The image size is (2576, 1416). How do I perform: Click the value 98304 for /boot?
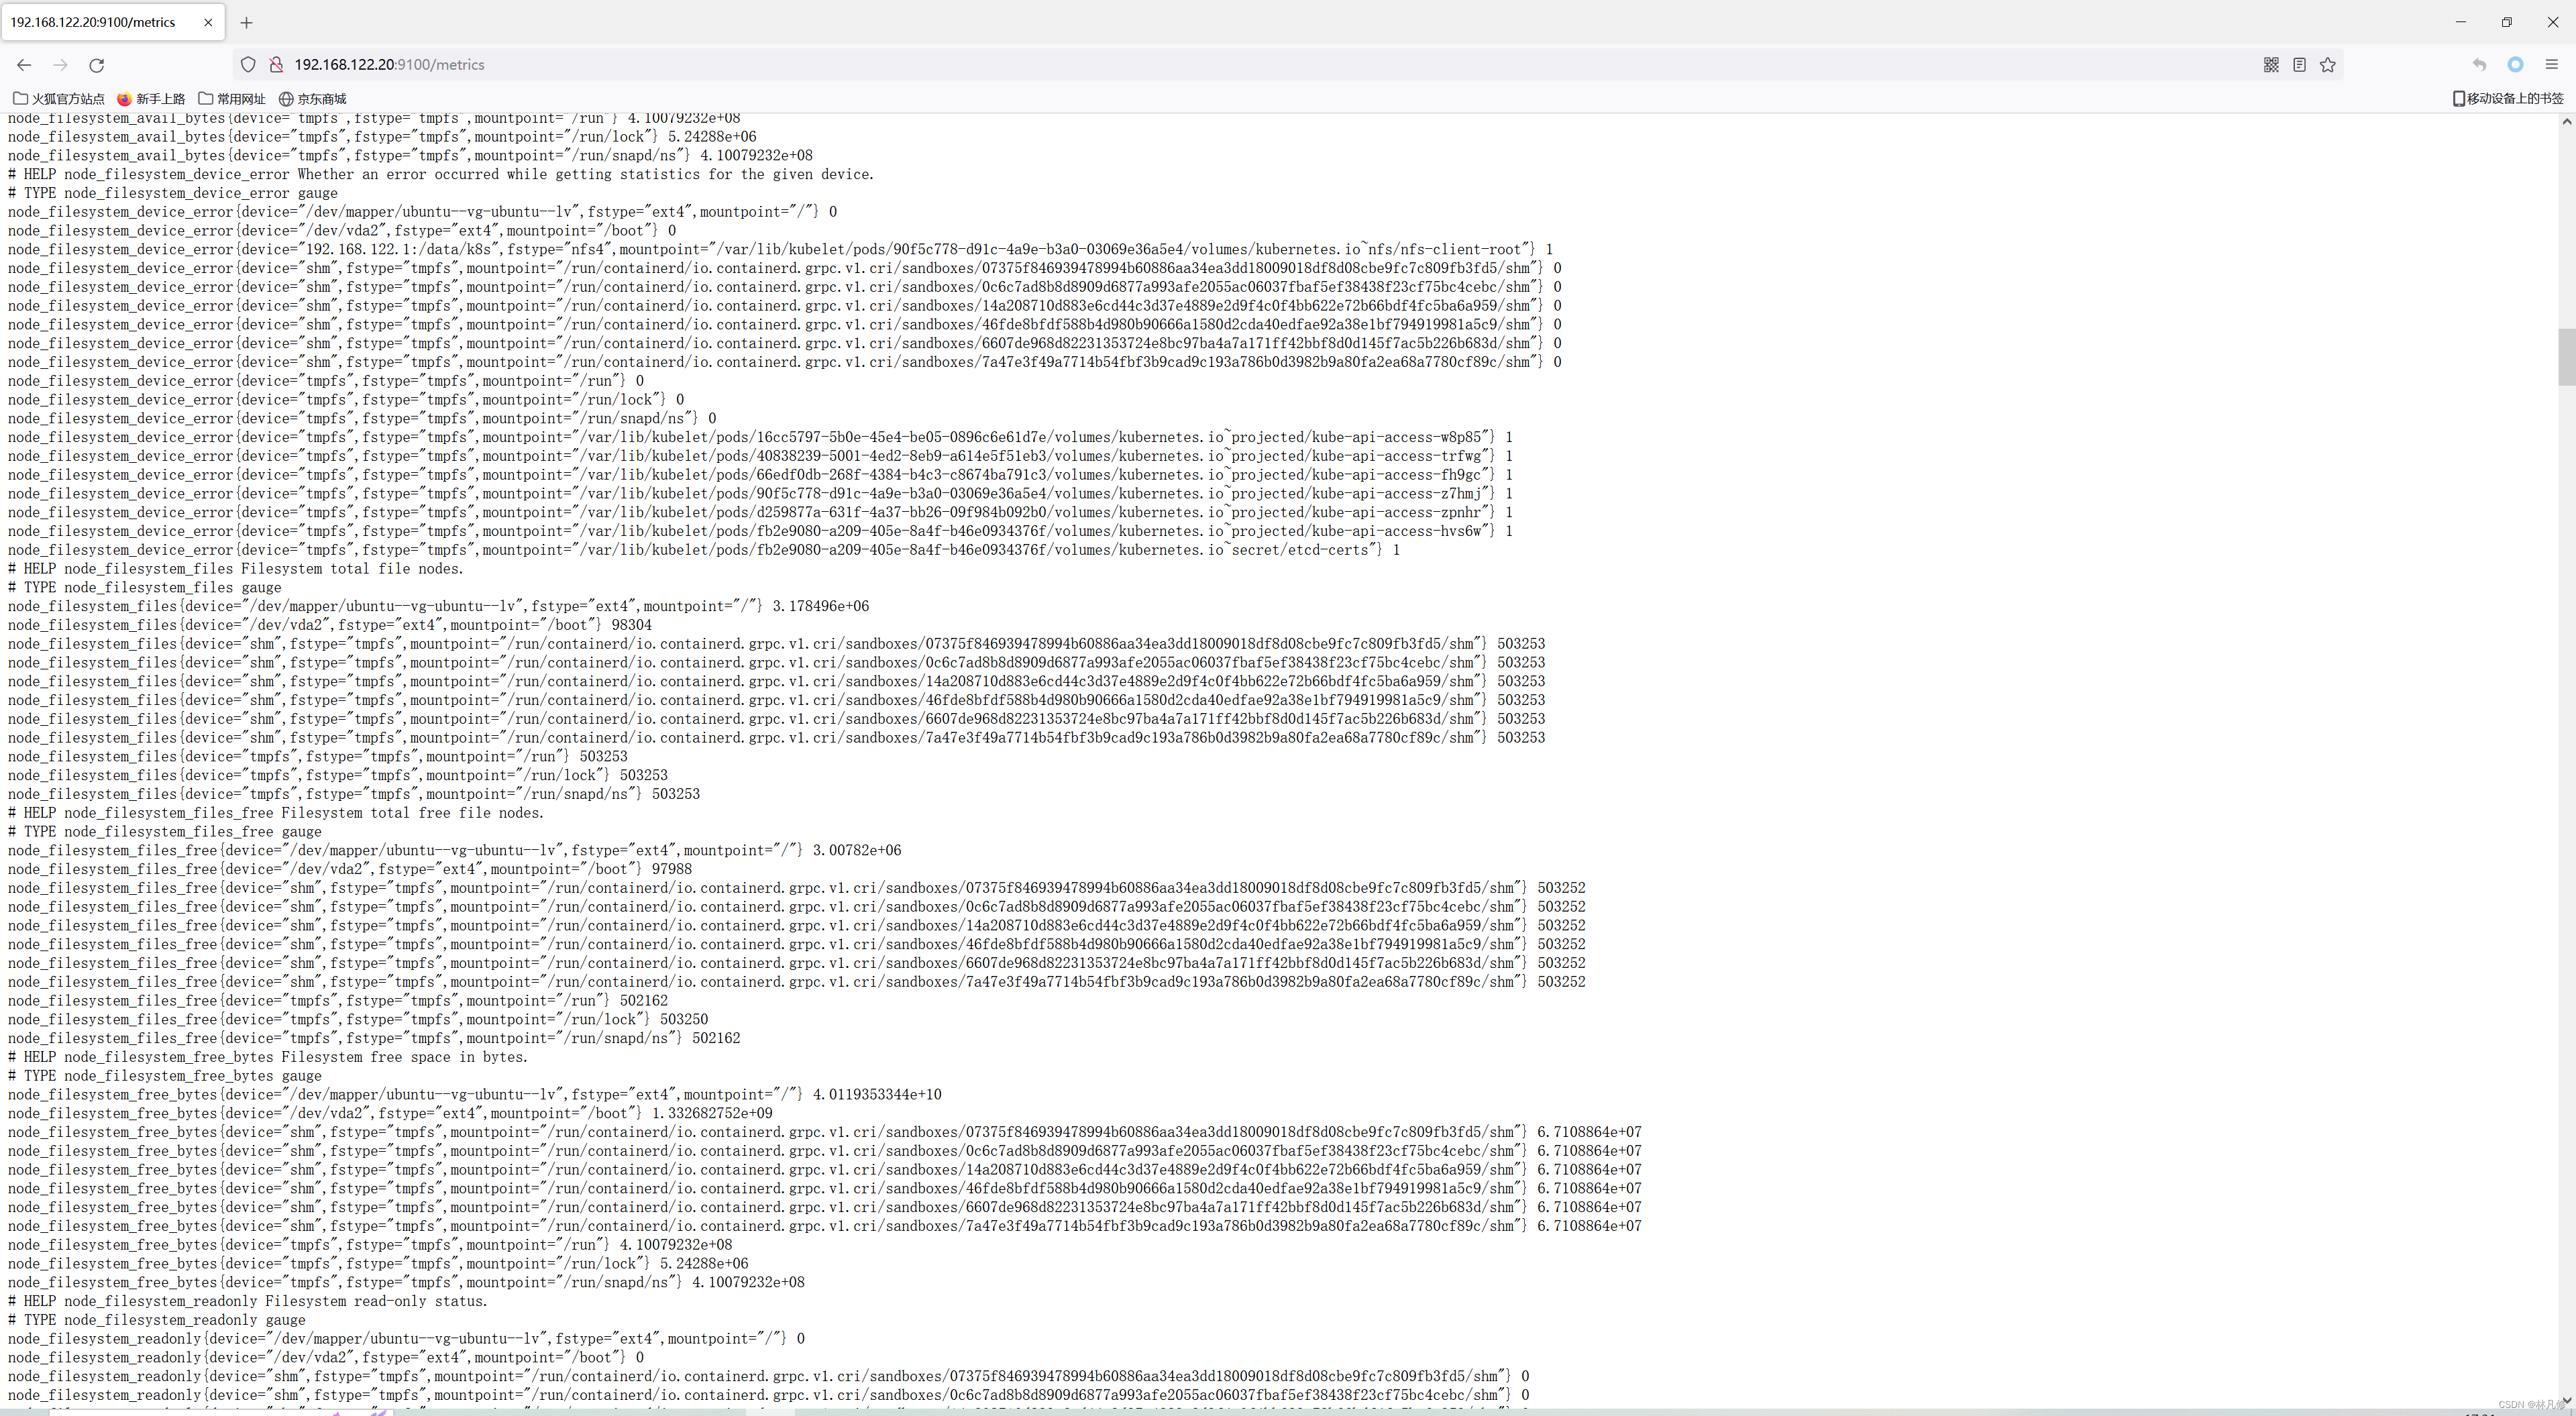pos(631,625)
